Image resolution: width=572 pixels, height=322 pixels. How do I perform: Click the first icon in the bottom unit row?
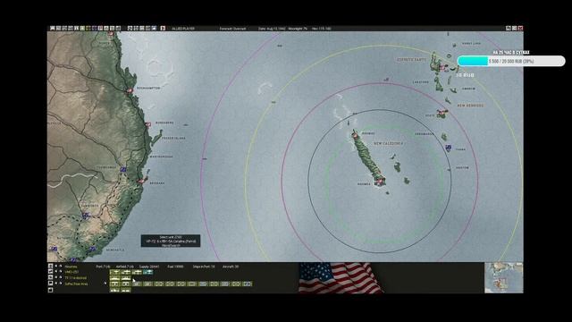tap(114, 290)
